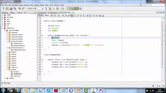The height and width of the screenshot is (93, 166).
Task: Collapse the VideoCourse project node
Action: pos(2,28)
